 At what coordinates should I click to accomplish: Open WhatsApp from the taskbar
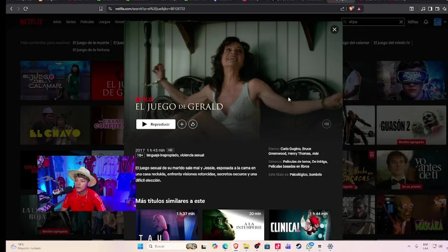309,246
